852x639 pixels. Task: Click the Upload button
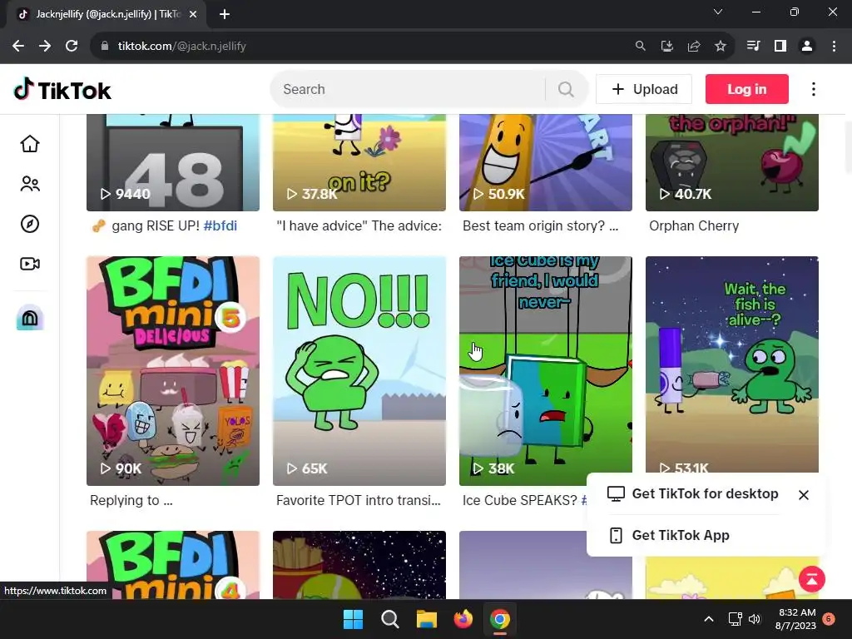coord(644,89)
